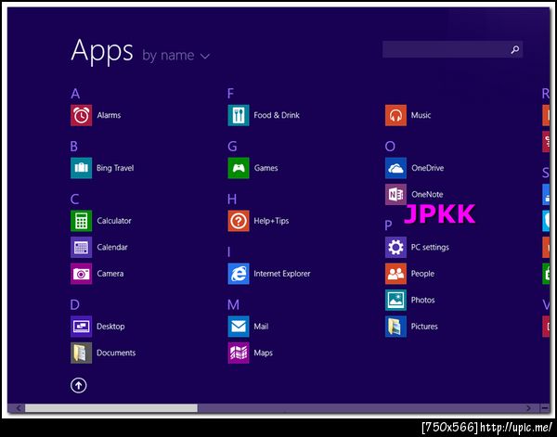
Task: Launch the Camera app icon
Action: point(81,274)
